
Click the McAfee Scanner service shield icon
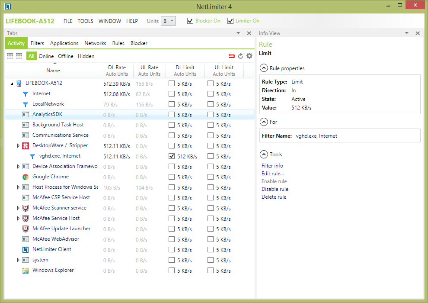coord(26,208)
